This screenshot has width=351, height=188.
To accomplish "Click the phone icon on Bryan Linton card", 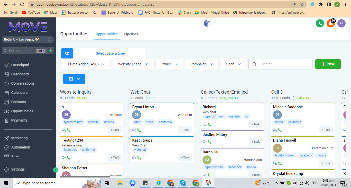I will click(139, 130).
